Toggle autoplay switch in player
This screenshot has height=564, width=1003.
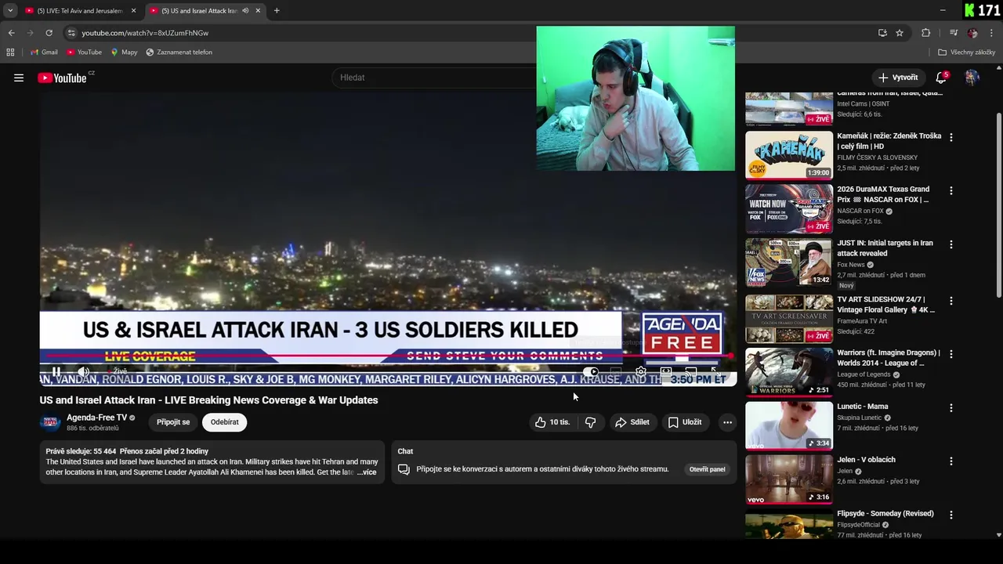pyautogui.click(x=592, y=372)
